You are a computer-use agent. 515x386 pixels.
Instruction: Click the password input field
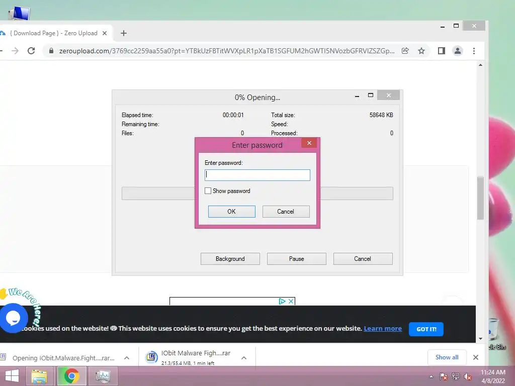pos(257,175)
